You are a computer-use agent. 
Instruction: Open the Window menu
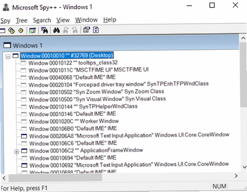tap(86, 20)
